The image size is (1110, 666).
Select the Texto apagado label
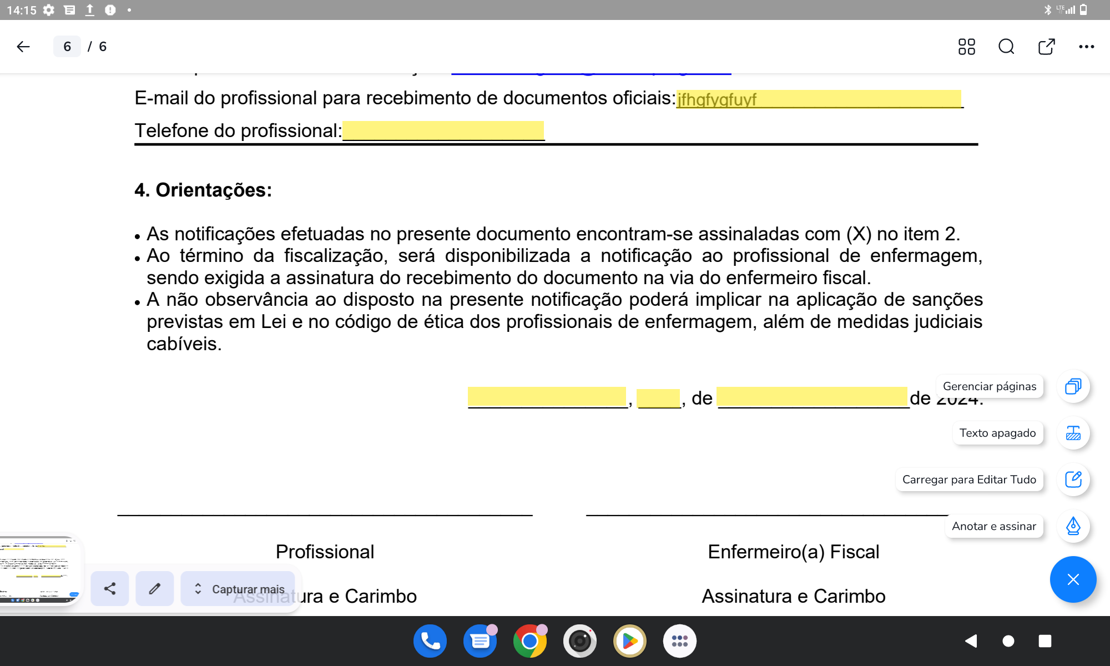tap(997, 433)
